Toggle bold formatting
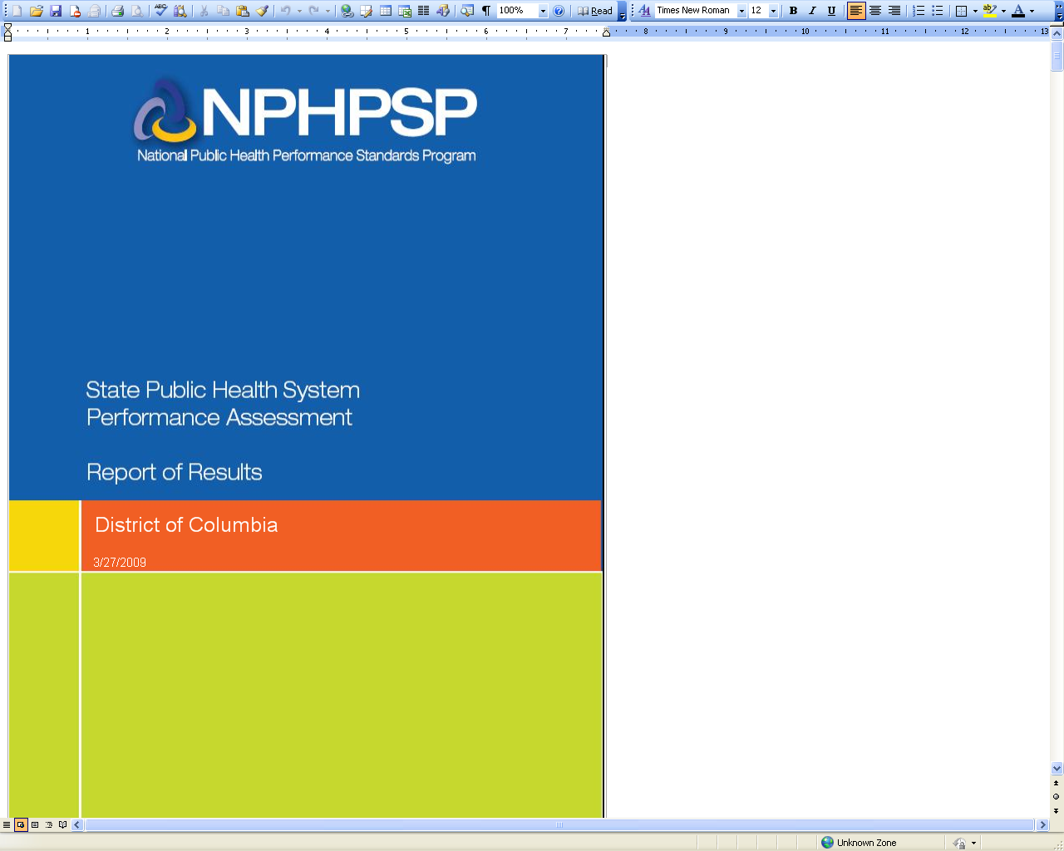Image resolution: width=1064 pixels, height=851 pixels. coord(793,11)
